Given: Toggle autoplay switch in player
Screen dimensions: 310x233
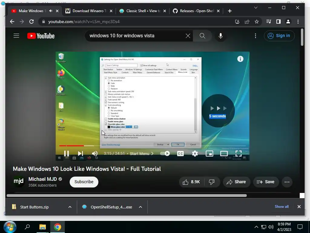Looking at the screenshot, I should coord(165,153).
